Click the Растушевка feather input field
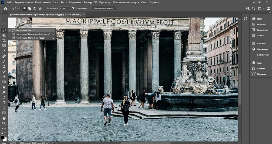This screenshot has width=272, height=144. (x=64, y=8)
